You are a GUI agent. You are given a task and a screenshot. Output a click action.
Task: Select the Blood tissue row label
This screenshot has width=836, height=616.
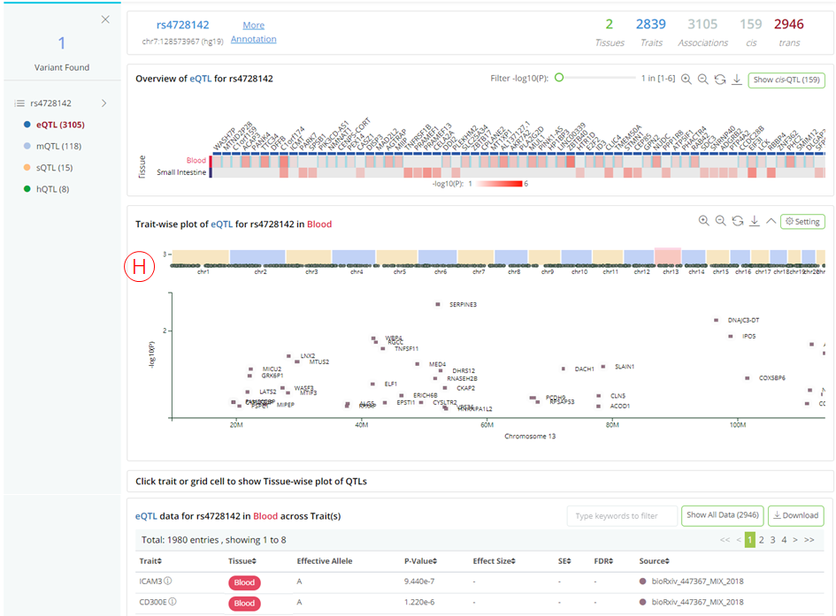(196, 160)
